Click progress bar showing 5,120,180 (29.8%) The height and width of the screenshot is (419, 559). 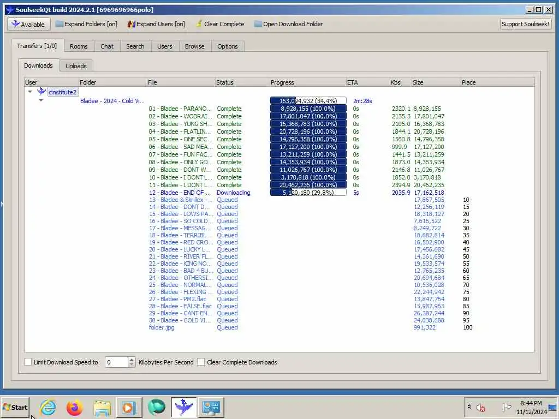point(308,193)
